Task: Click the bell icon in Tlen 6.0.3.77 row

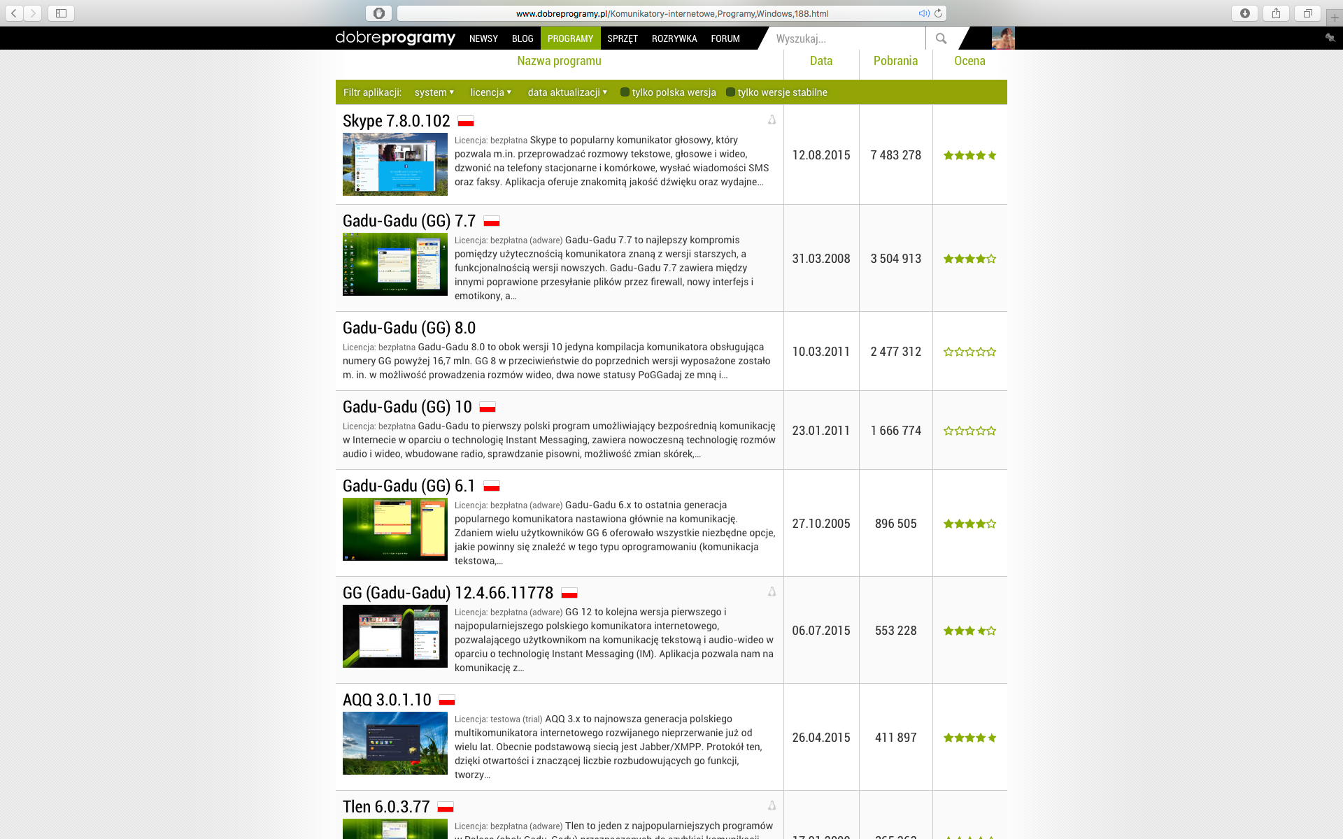Action: tap(772, 805)
